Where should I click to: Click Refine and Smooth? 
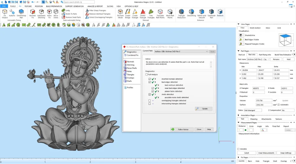tap(202, 14)
